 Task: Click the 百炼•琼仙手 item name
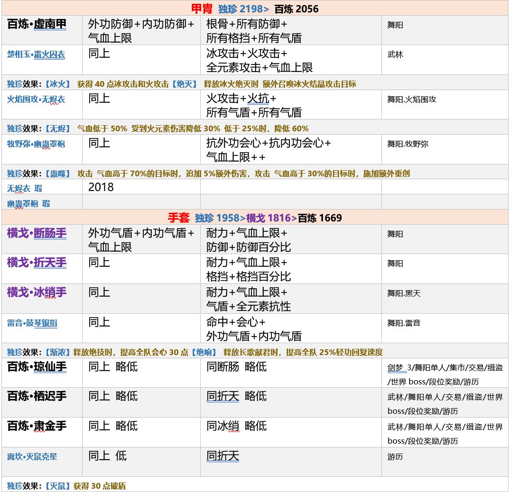pos(37,367)
